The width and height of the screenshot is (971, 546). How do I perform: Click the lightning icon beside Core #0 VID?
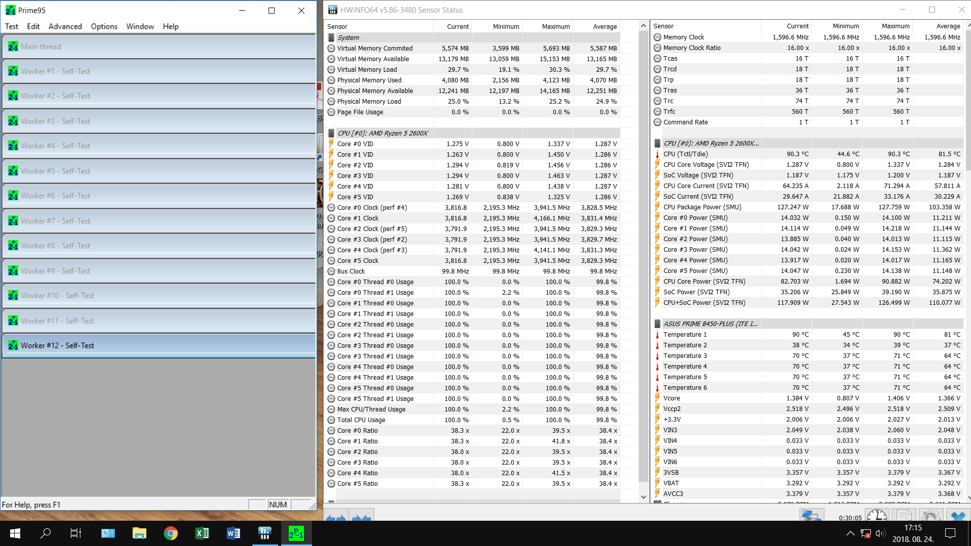pos(331,144)
